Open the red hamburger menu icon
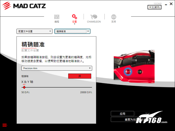The height and width of the screenshot is (131, 175). [5, 125]
